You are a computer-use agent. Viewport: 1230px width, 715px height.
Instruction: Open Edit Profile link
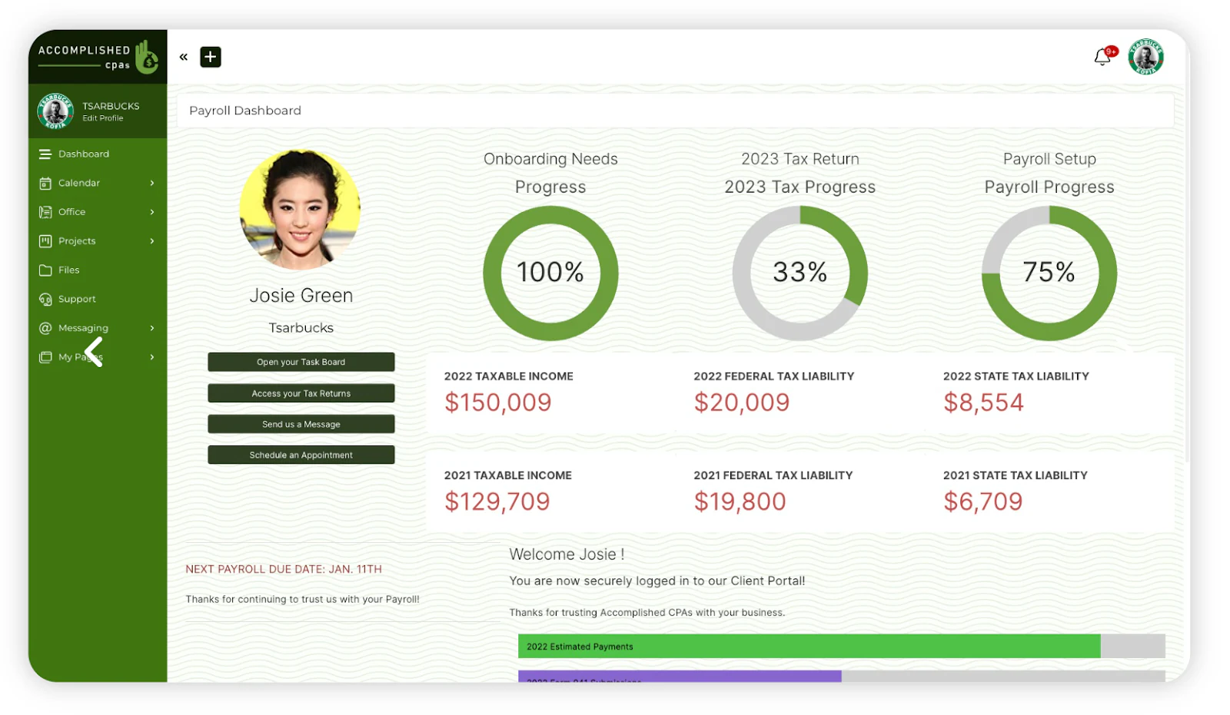(103, 118)
